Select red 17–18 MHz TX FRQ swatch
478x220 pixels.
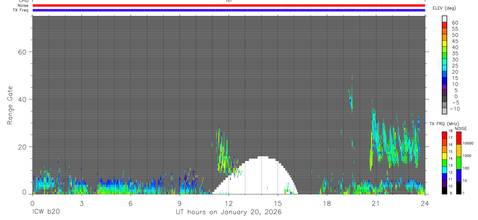(x=445, y=135)
